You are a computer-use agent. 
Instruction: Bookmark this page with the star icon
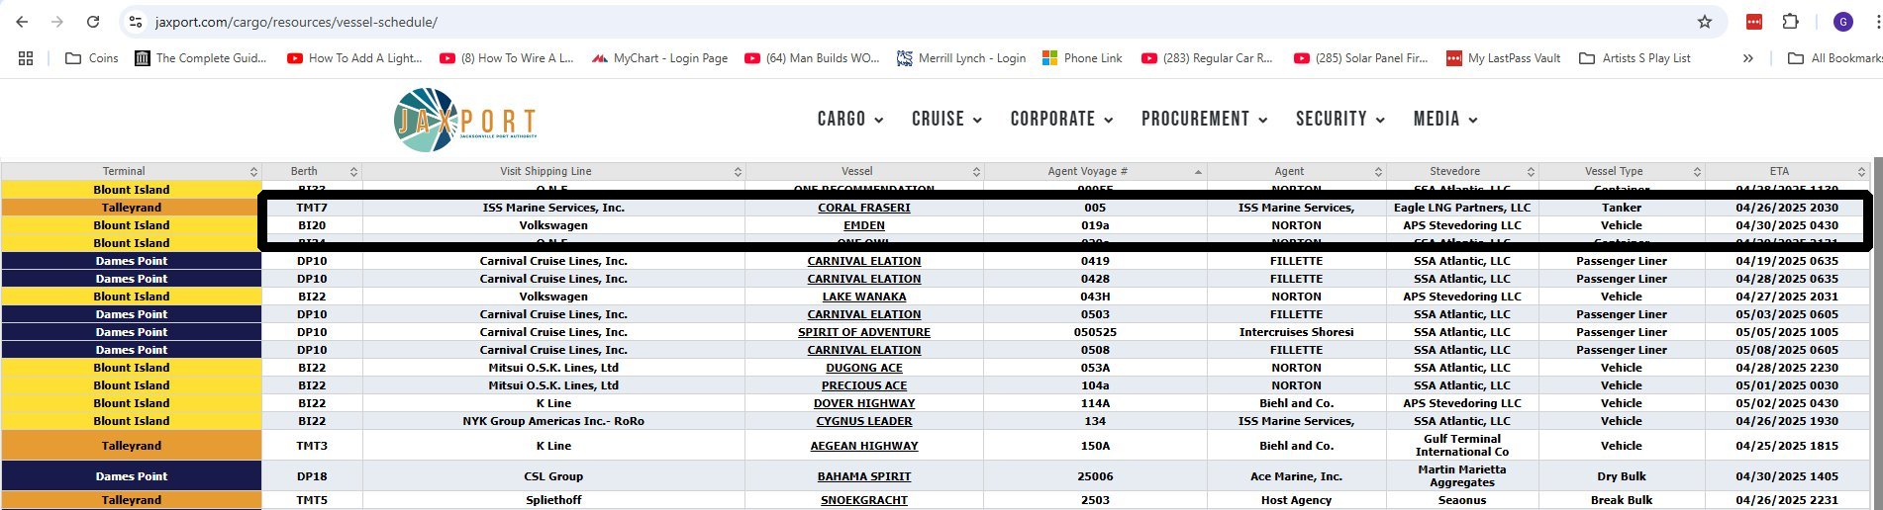tap(1705, 22)
